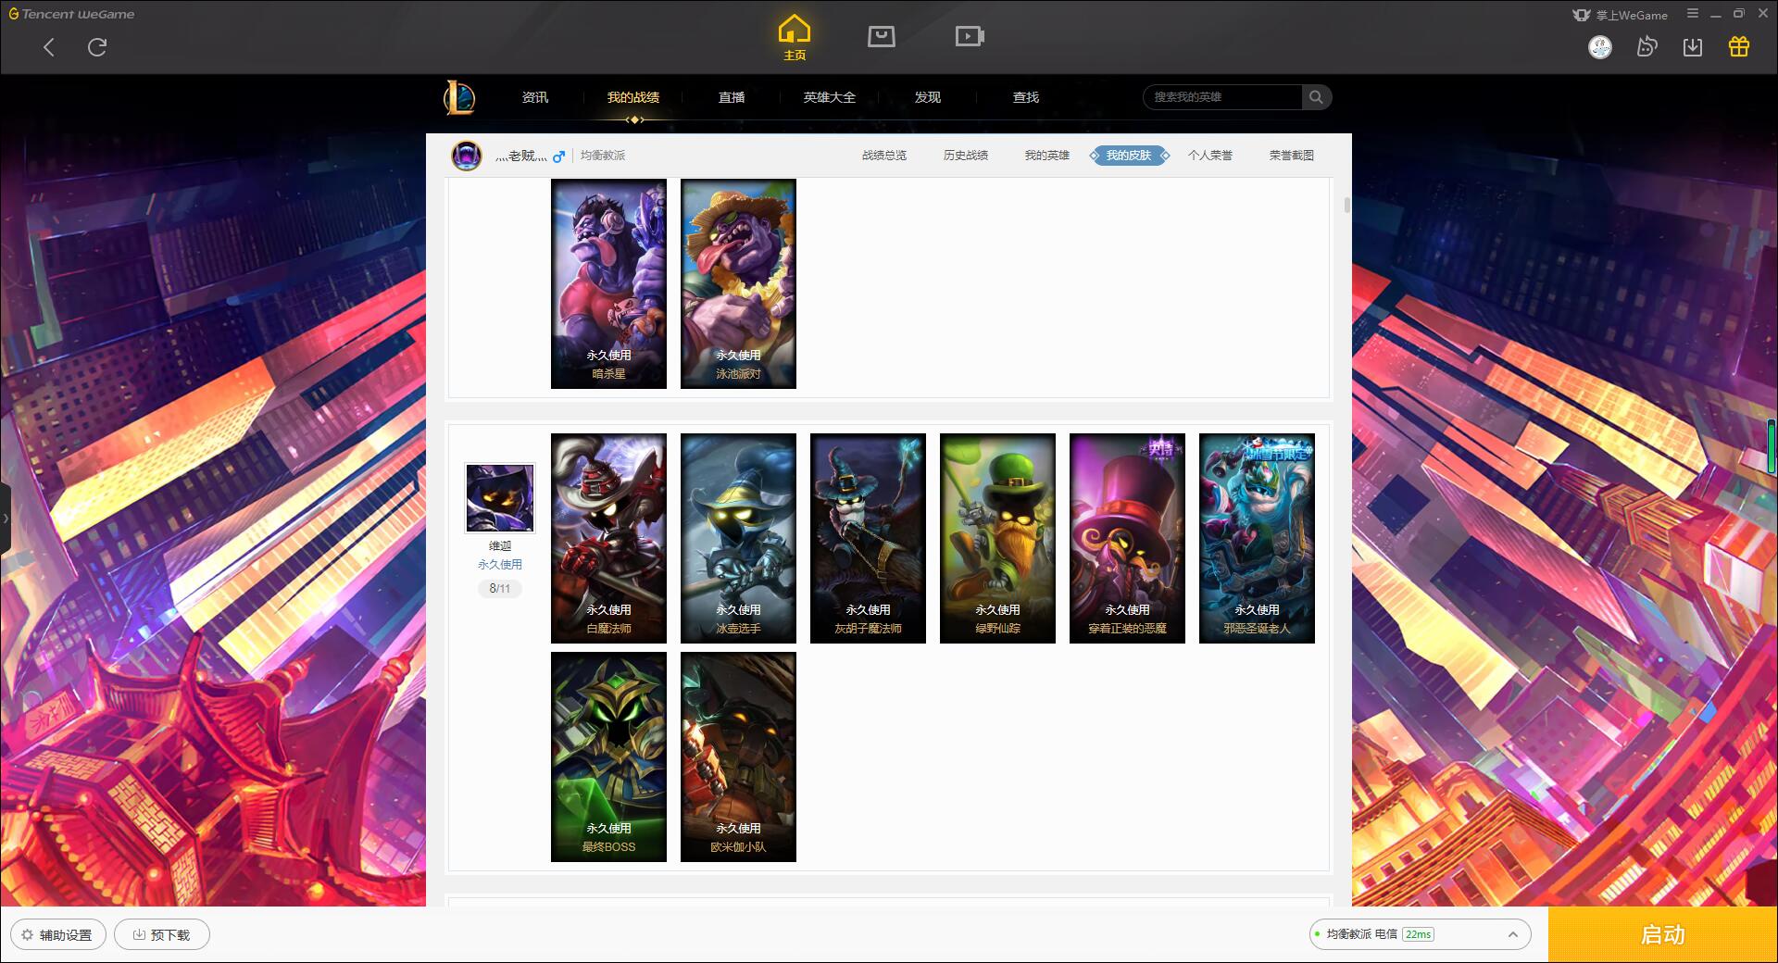Viewport: 1778px width, 963px height.
Task: Click the 均衡教派 server label by nickname
Action: pos(603,156)
